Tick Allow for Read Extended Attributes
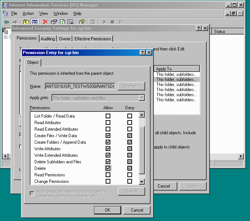This screenshot has height=221, width=250. pyautogui.click(x=108, y=129)
